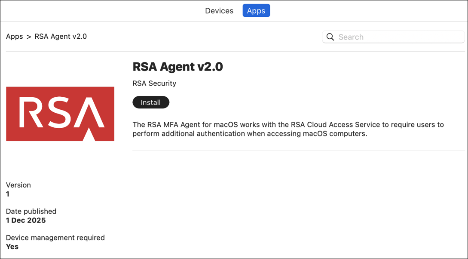Go back via Apps breadcrumb link
468x259 pixels.
pos(14,37)
